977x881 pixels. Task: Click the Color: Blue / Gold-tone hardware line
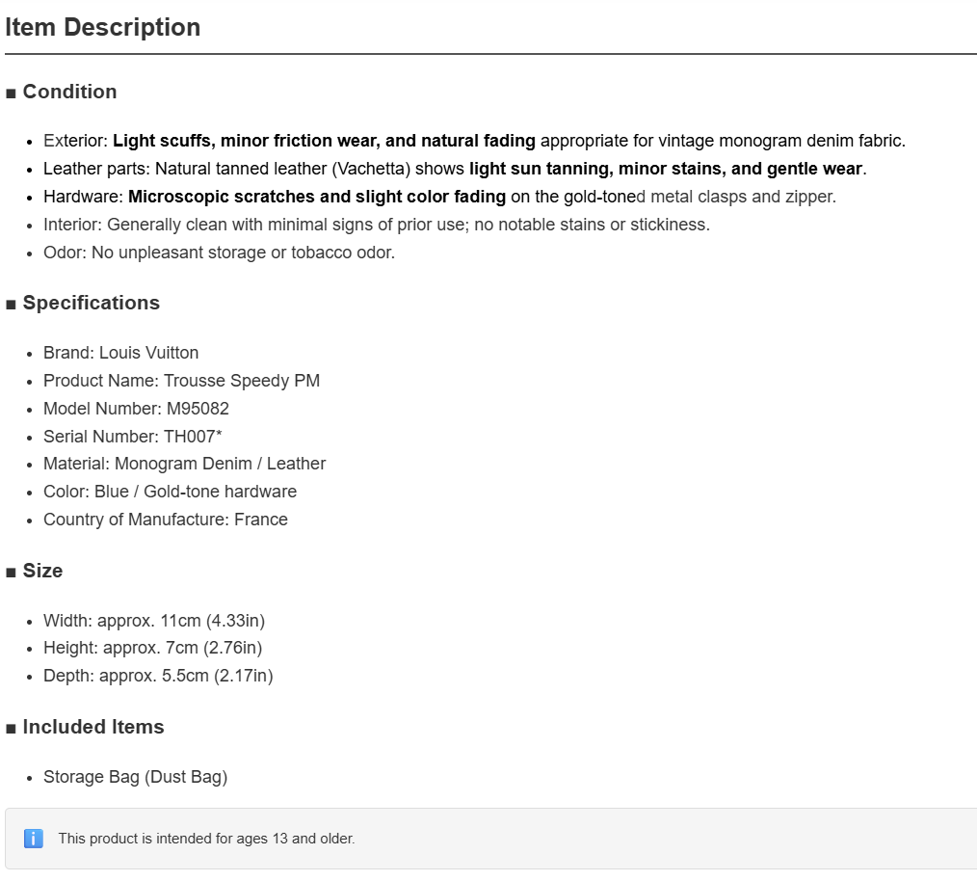pyautogui.click(x=171, y=492)
